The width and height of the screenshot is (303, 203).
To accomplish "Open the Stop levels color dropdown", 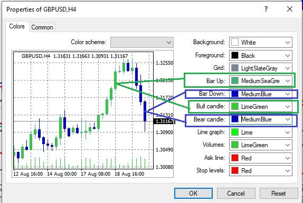I will (261, 170).
